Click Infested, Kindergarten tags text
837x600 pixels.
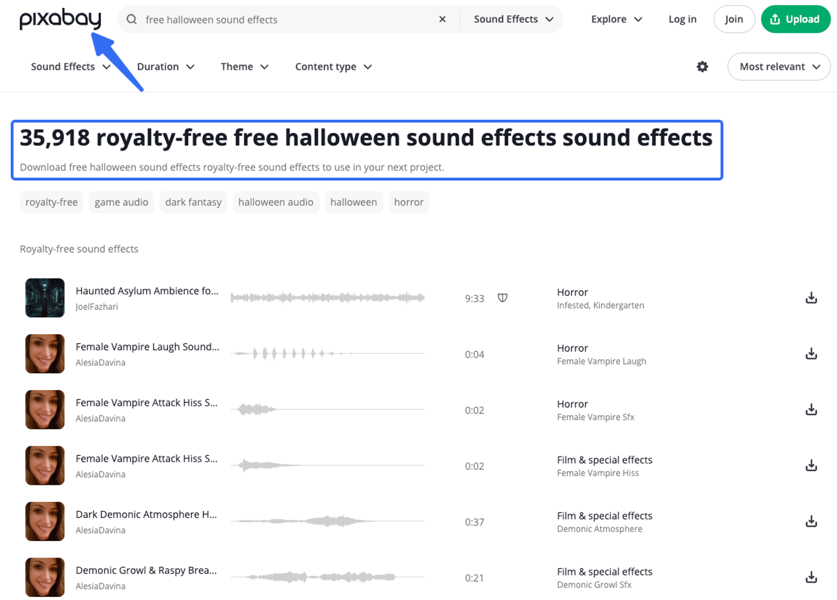[600, 305]
